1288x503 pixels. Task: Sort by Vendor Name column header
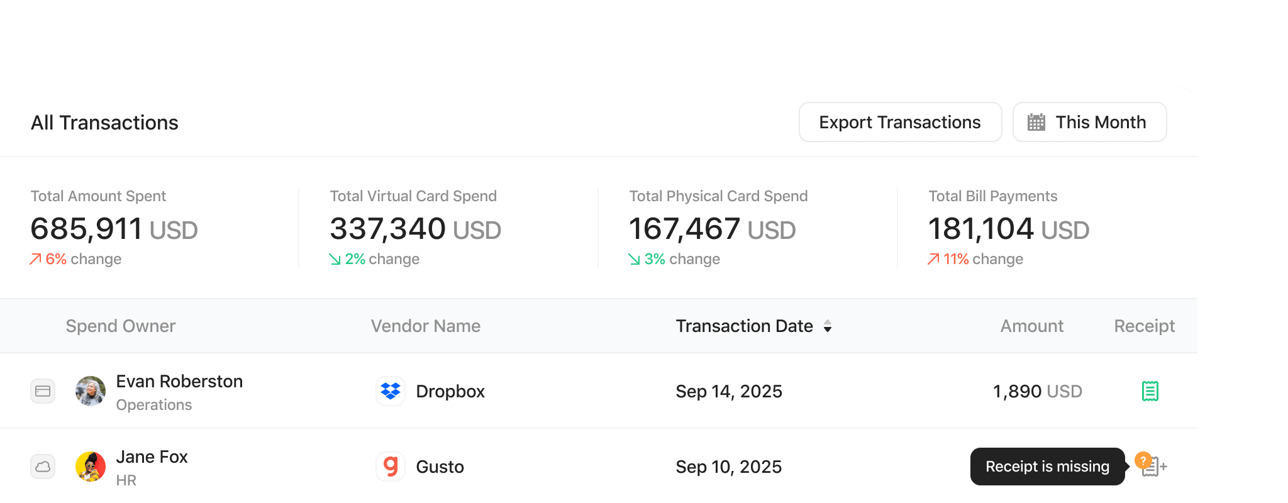click(425, 326)
